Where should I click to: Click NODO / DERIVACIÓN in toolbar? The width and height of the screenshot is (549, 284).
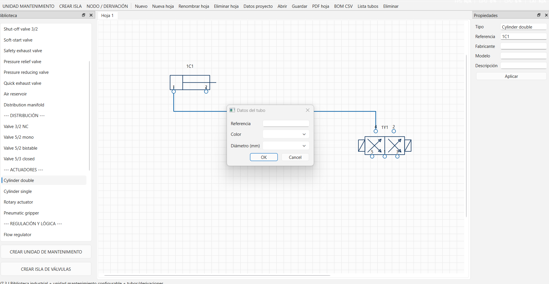[x=107, y=6]
